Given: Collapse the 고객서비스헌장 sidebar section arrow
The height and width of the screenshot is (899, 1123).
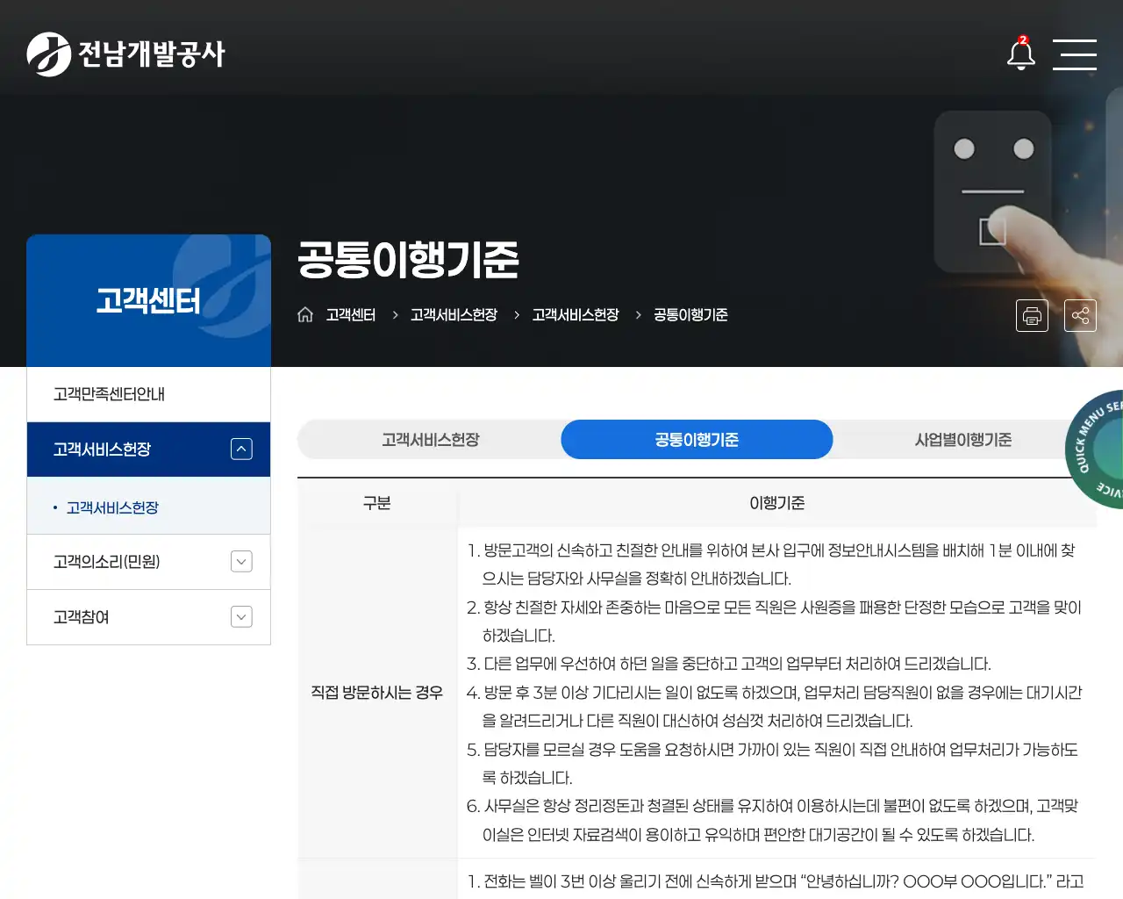Looking at the screenshot, I should pos(241,449).
